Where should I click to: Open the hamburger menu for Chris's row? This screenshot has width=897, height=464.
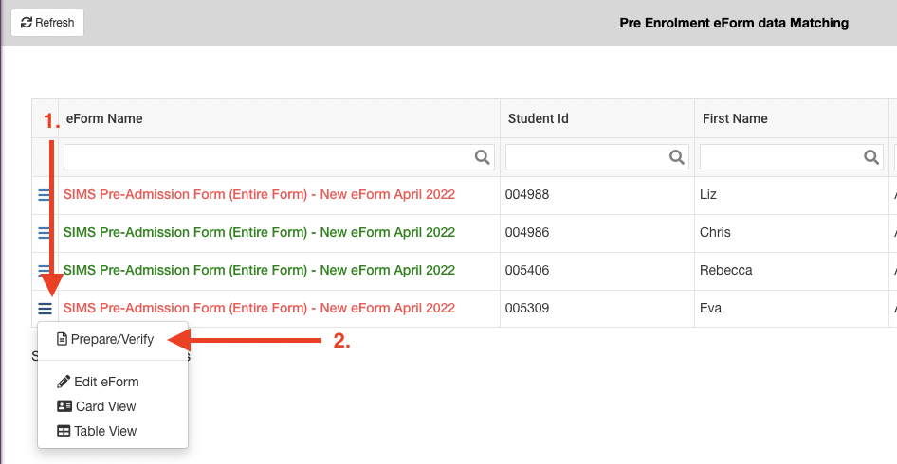point(45,233)
